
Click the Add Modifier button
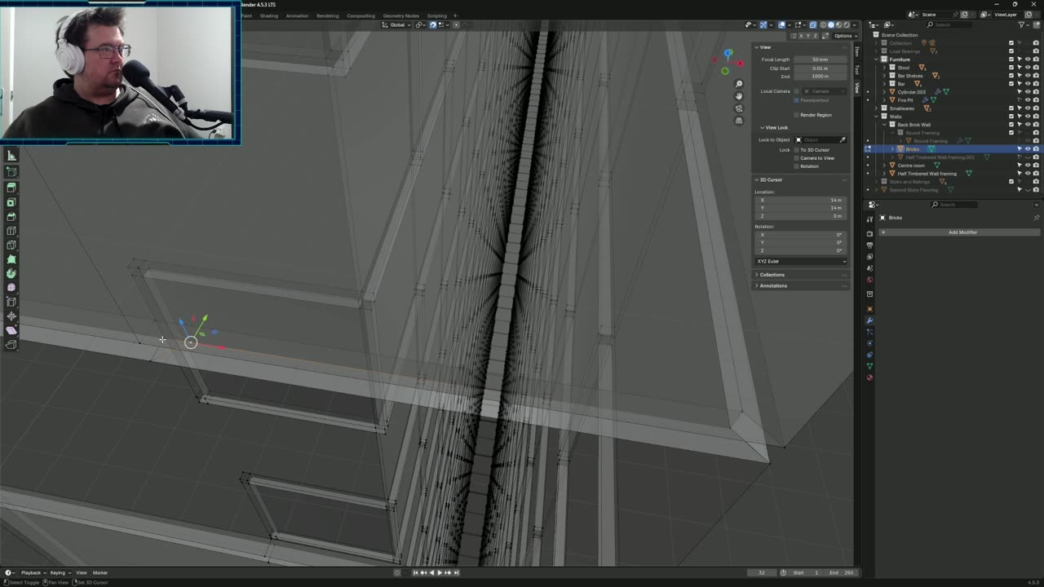pyautogui.click(x=962, y=232)
